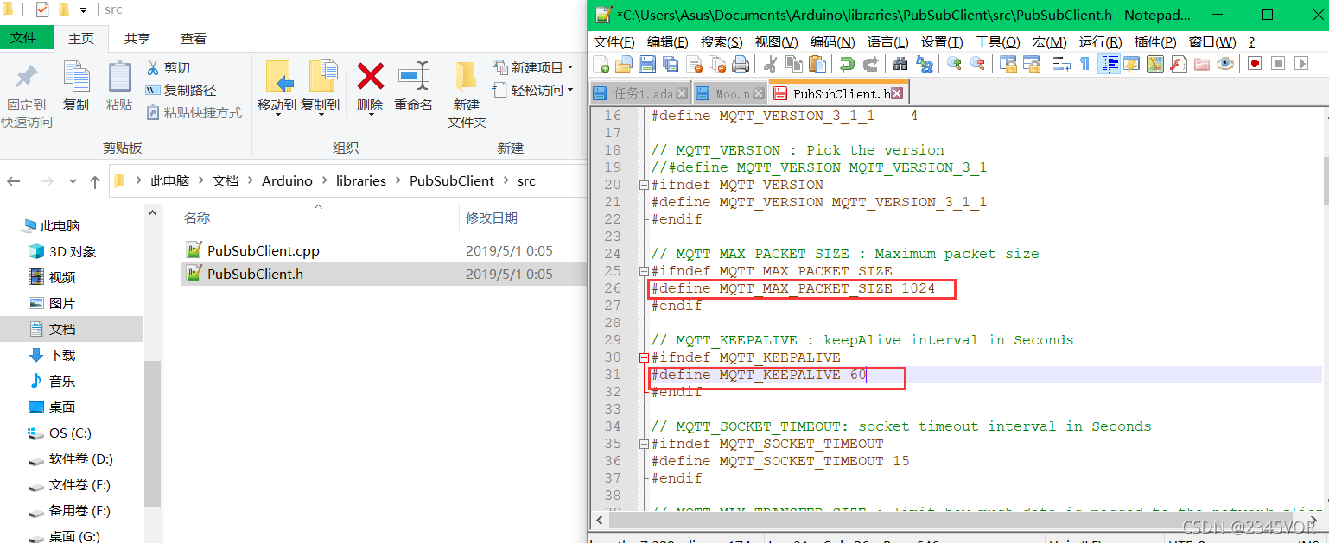Viewport: 1329px width, 543px height.
Task: Click libraries in the Explorer address path
Action: coord(361,180)
